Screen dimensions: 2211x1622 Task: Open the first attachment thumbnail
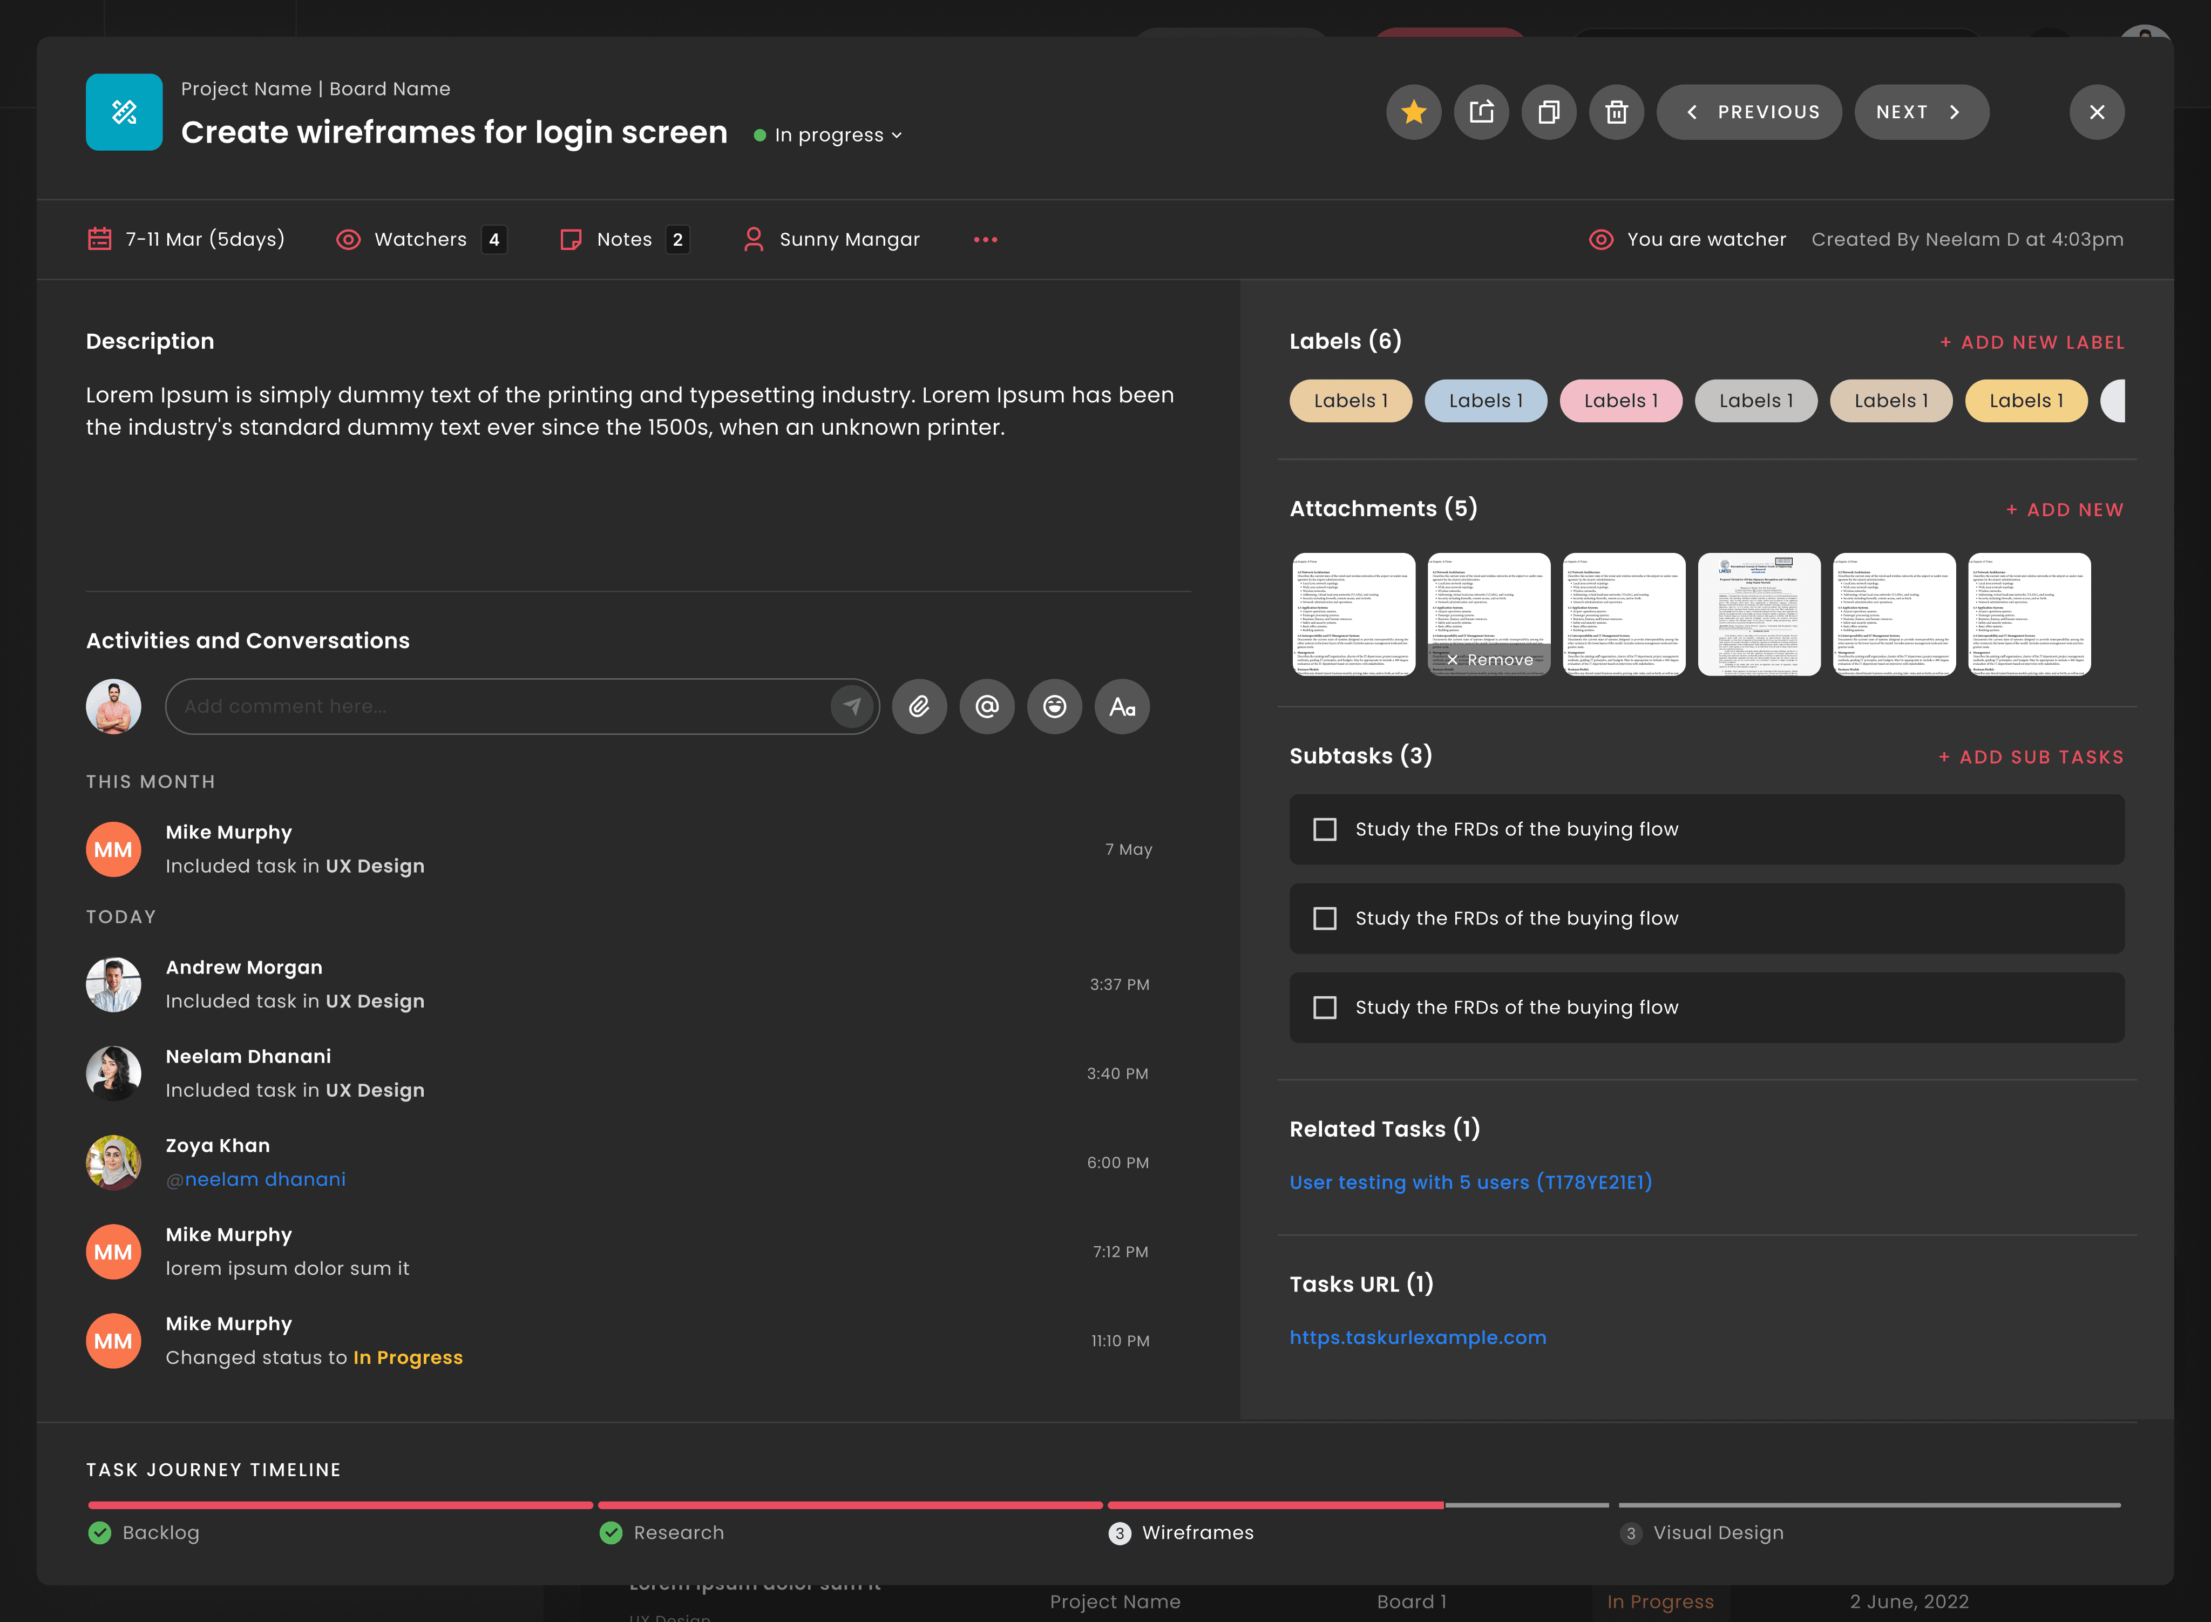(1353, 614)
